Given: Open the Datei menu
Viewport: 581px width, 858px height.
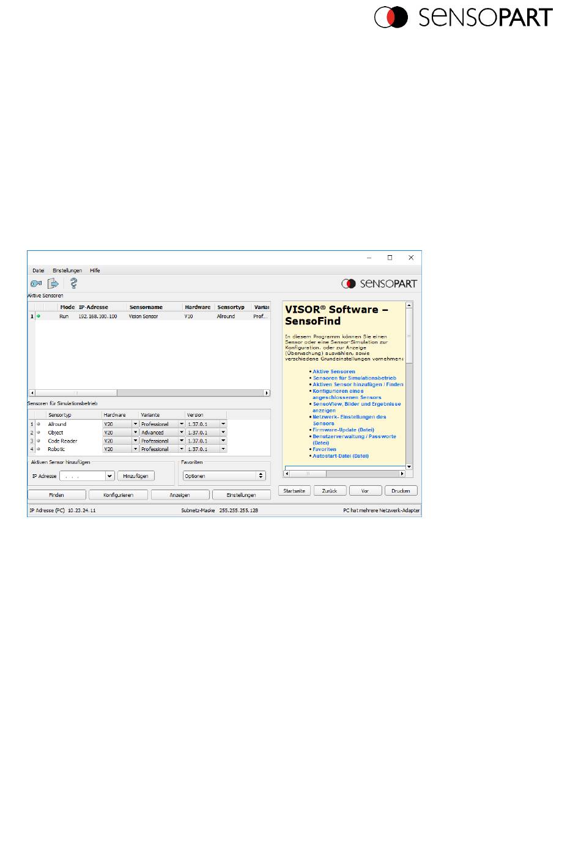Looking at the screenshot, I should [x=39, y=270].
